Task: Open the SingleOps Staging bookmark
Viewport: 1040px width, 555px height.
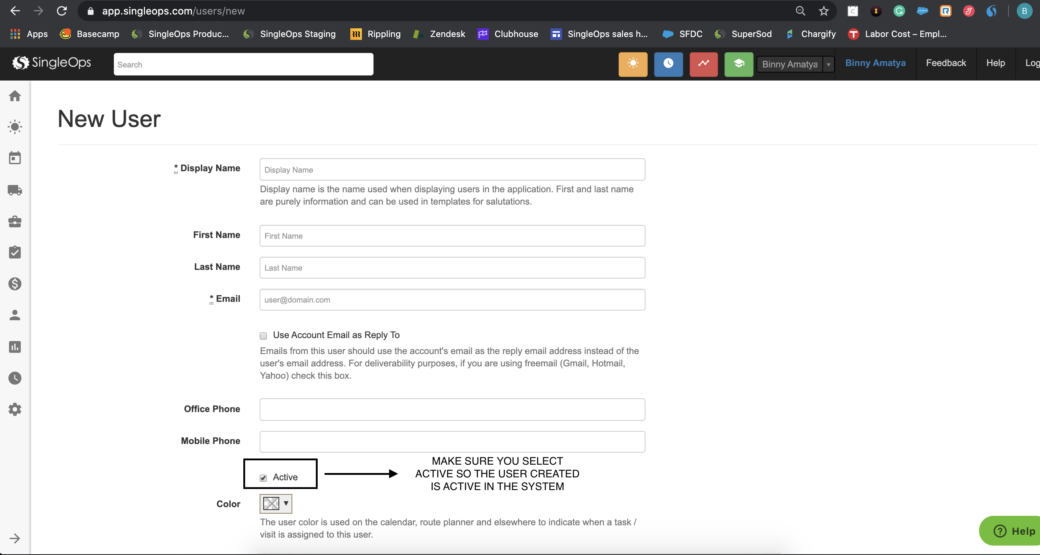Action: click(x=289, y=34)
